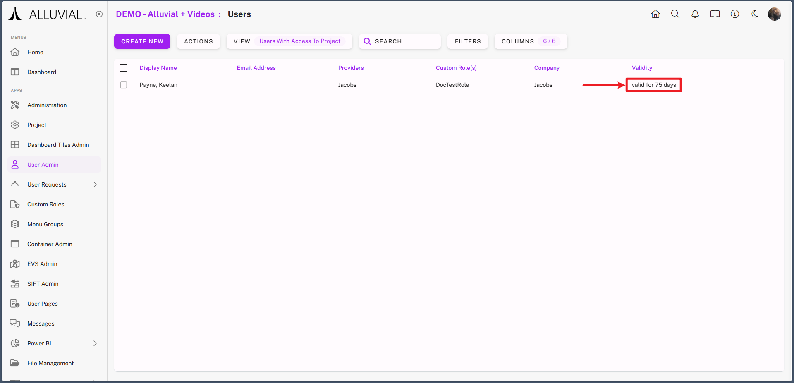794x383 pixels.
Task: Toggle dark mode with moon icon
Action: pyautogui.click(x=755, y=14)
